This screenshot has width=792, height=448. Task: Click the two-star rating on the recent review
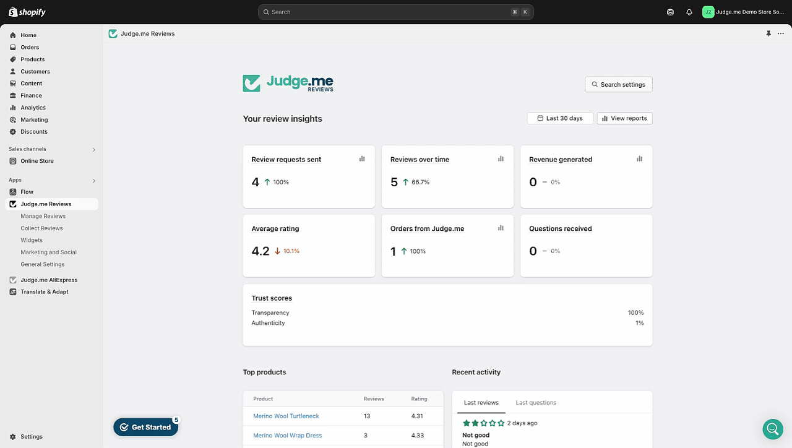[x=484, y=423]
